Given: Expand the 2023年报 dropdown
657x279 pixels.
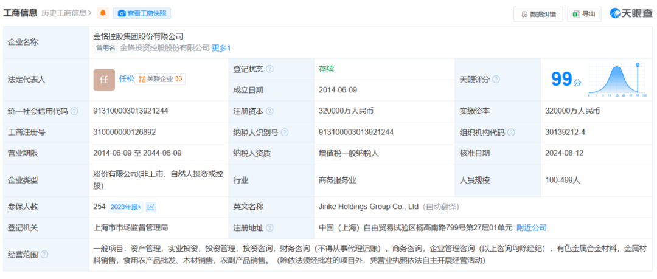Looking at the screenshot, I should pyautogui.click(x=125, y=207).
